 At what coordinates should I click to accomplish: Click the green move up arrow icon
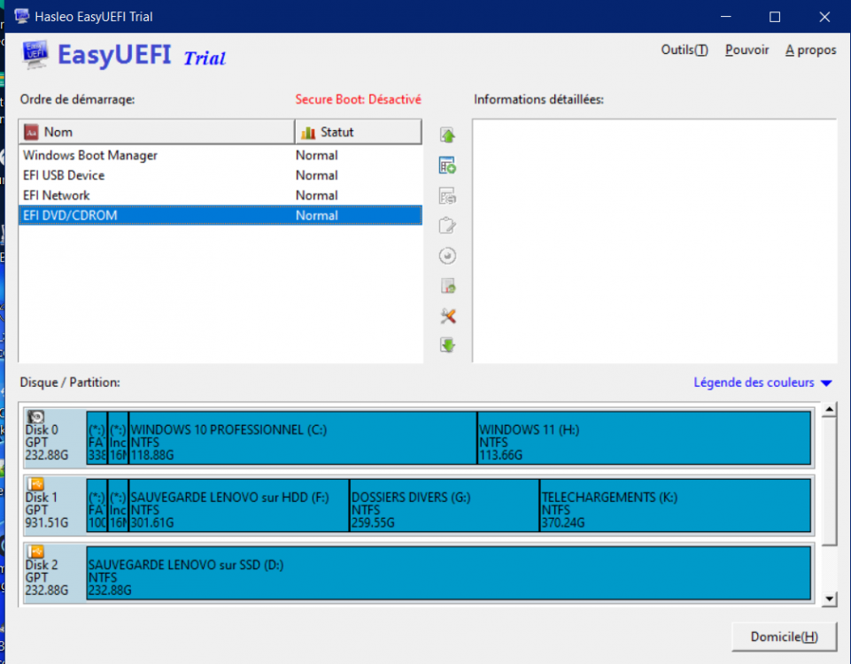[x=447, y=135]
